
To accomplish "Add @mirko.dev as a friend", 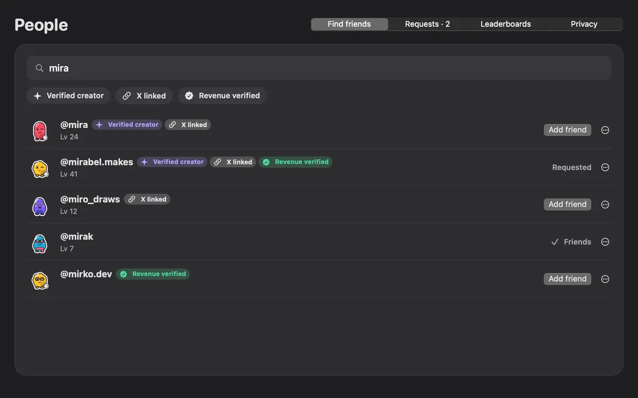I will 567,279.
